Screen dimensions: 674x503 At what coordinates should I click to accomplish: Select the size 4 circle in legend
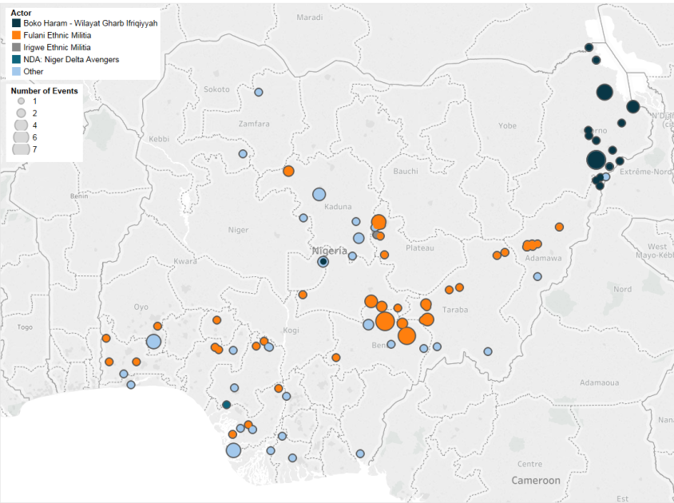(21, 125)
